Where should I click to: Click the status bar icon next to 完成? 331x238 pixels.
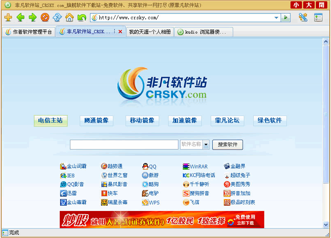pyautogui.click(x=5, y=233)
